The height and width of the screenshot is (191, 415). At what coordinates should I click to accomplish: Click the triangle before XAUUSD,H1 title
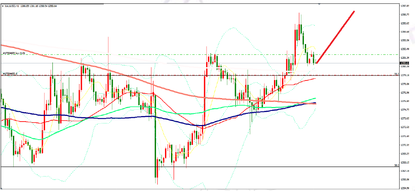pyautogui.click(x=3, y=6)
